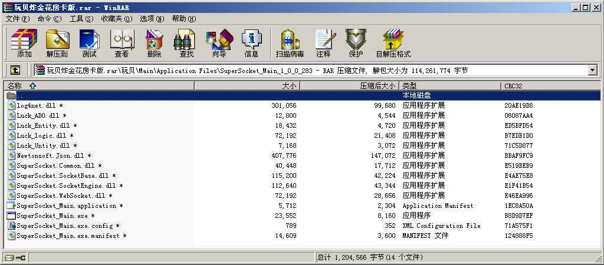Screen dimensions: 604x265
Task: Click the SuperSocket_Main.application file icon
Action: pyautogui.click(x=11, y=206)
